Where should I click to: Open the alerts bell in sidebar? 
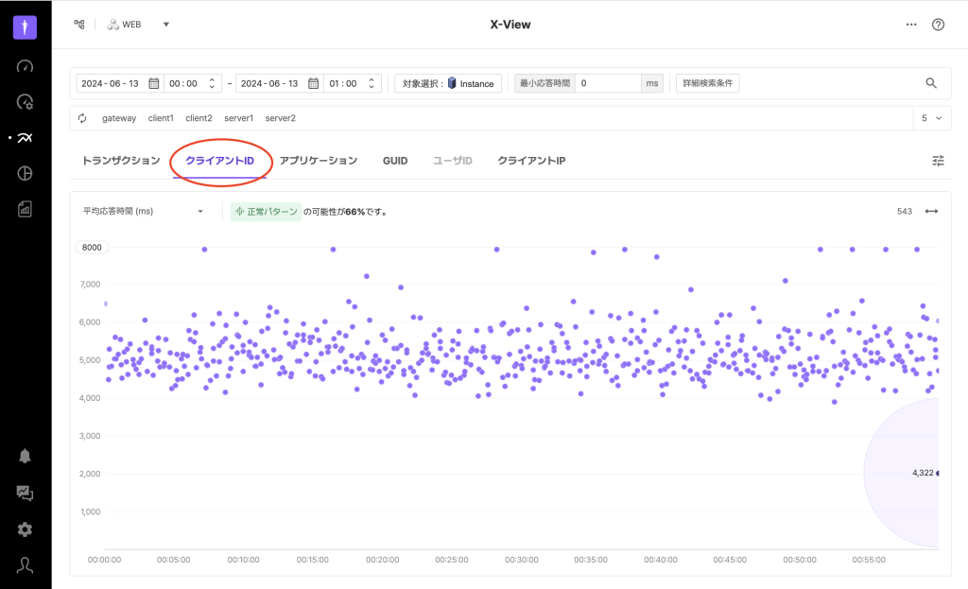[x=26, y=456]
